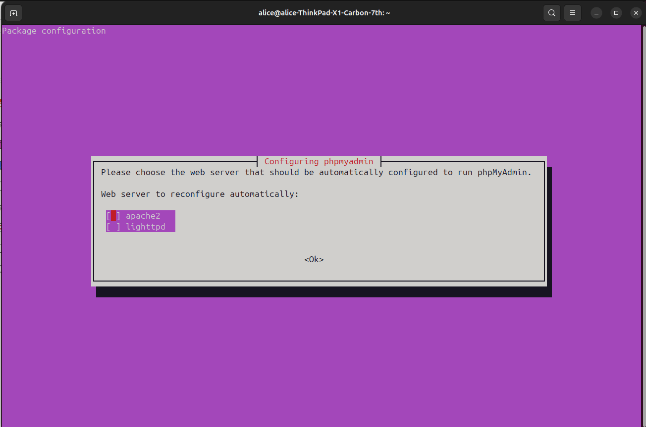The height and width of the screenshot is (427, 646).
Task: Click the terminal window title 'alice@alice-ThinkPad-X1-Carbon-7th'
Action: (324, 13)
